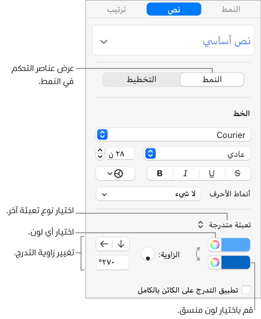Viewport: 261px width, 319px height.
Task: Open the أنماط الأحرف dropdown showing لا شيء
Action: (x=148, y=194)
